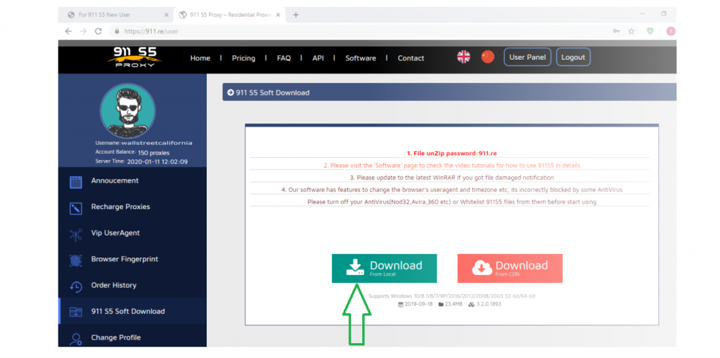Reload the page with the refresh icon

click(x=98, y=31)
